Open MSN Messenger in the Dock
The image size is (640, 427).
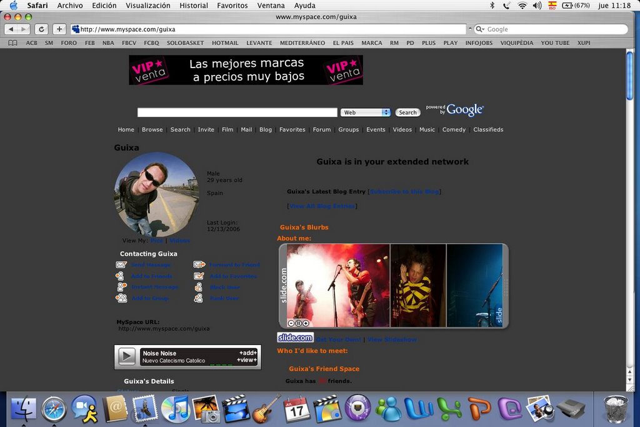pos(388,409)
